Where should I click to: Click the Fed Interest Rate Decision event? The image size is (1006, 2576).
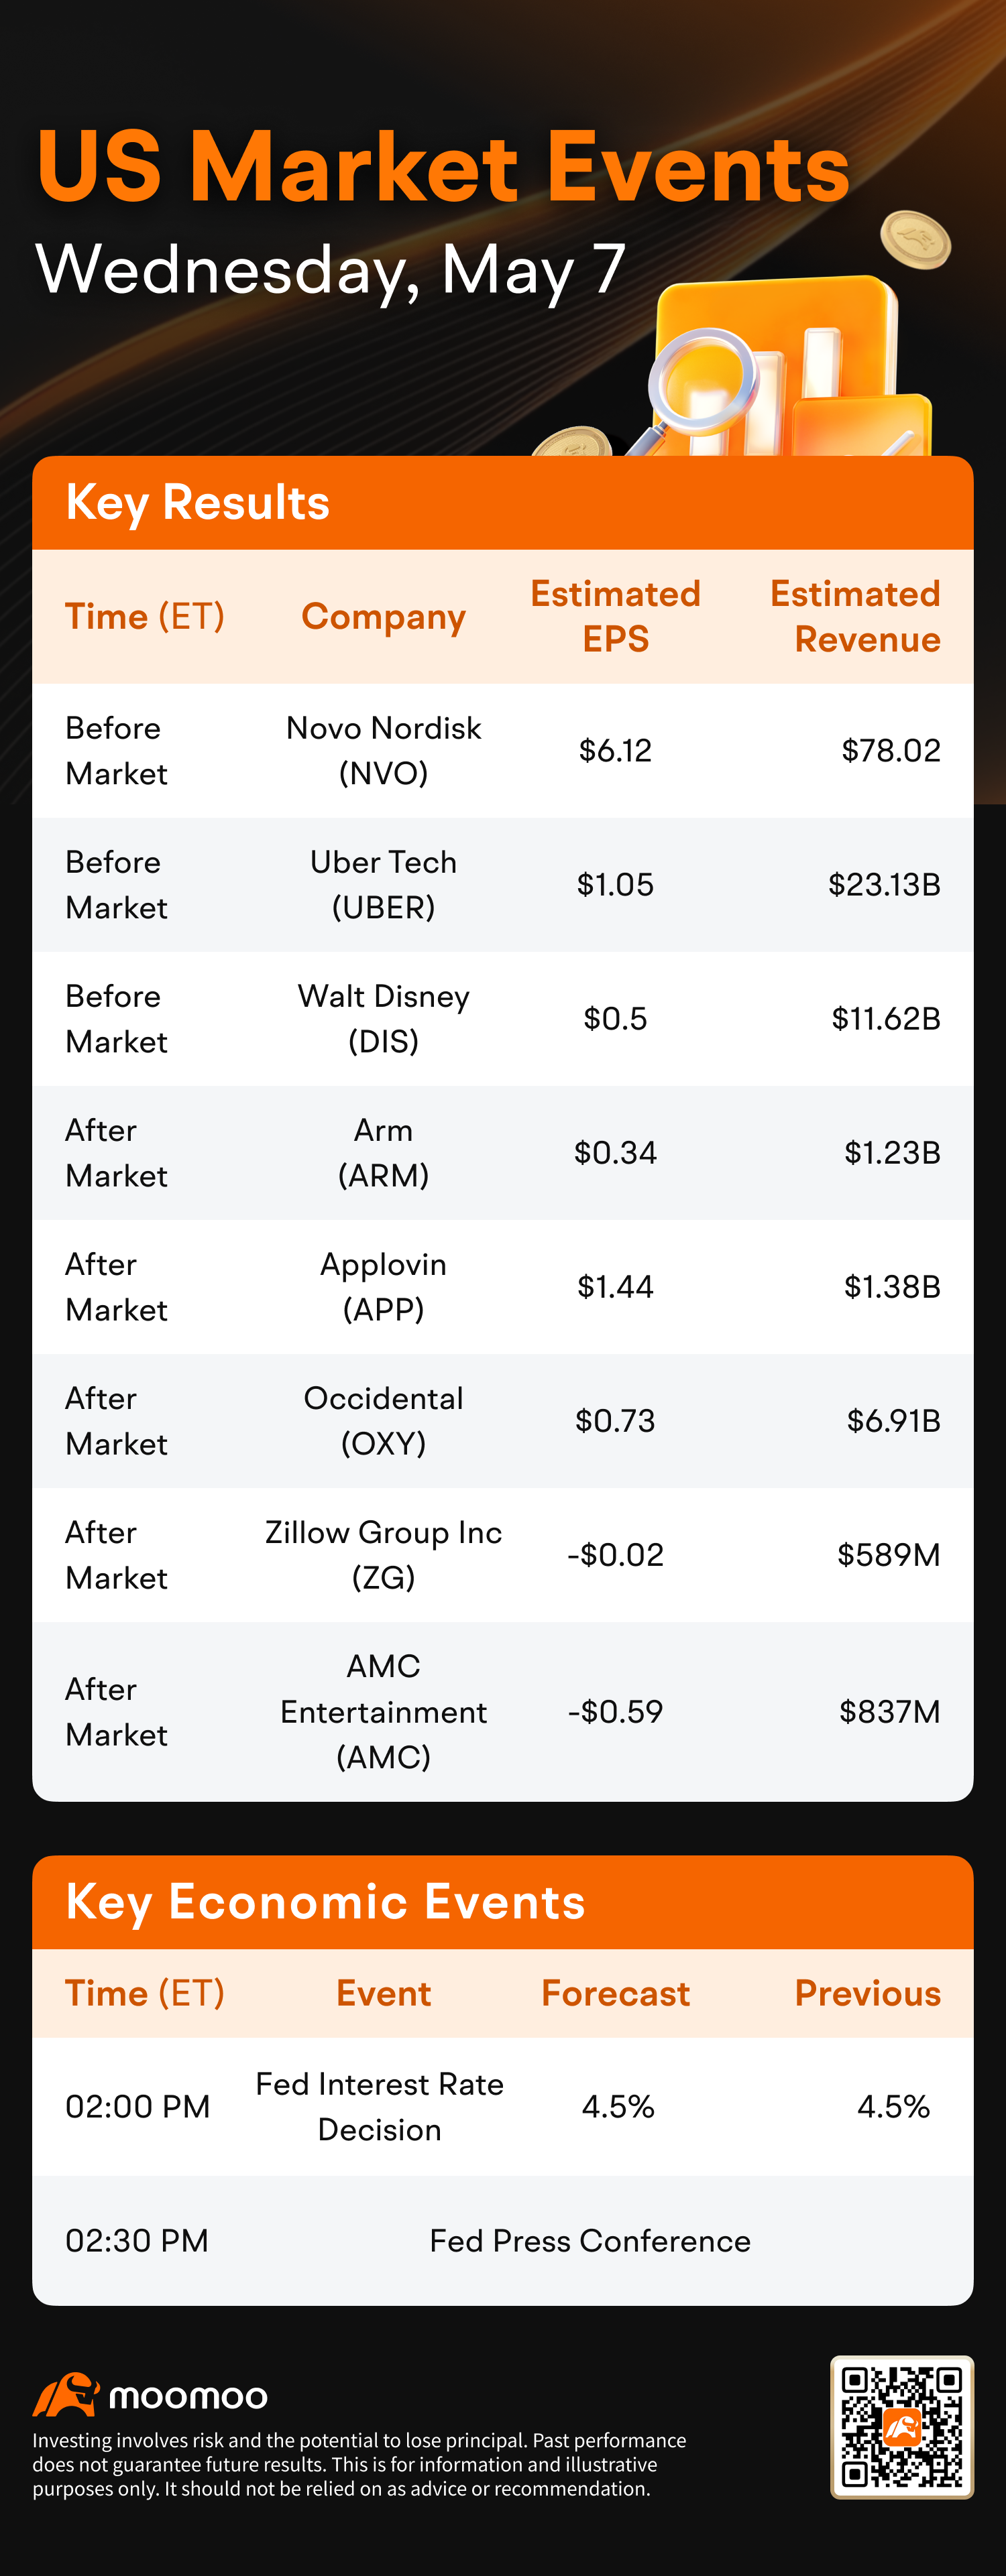[380, 2106]
